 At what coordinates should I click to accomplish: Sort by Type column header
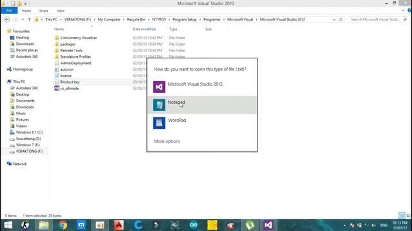[x=173, y=29]
